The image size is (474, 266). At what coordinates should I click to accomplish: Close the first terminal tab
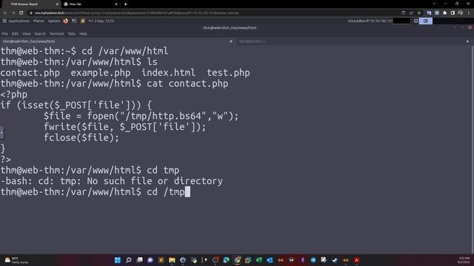(231, 41)
